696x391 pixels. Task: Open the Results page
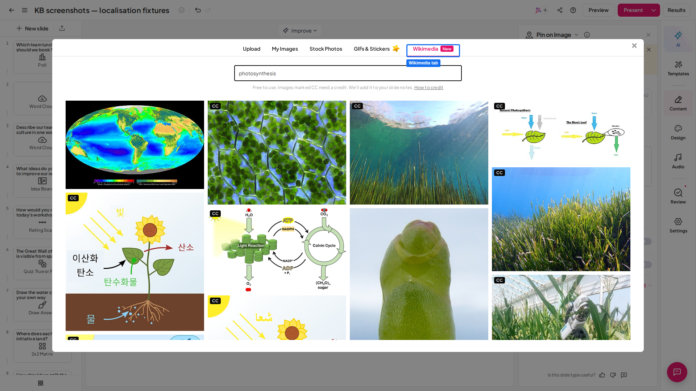pyautogui.click(x=676, y=10)
